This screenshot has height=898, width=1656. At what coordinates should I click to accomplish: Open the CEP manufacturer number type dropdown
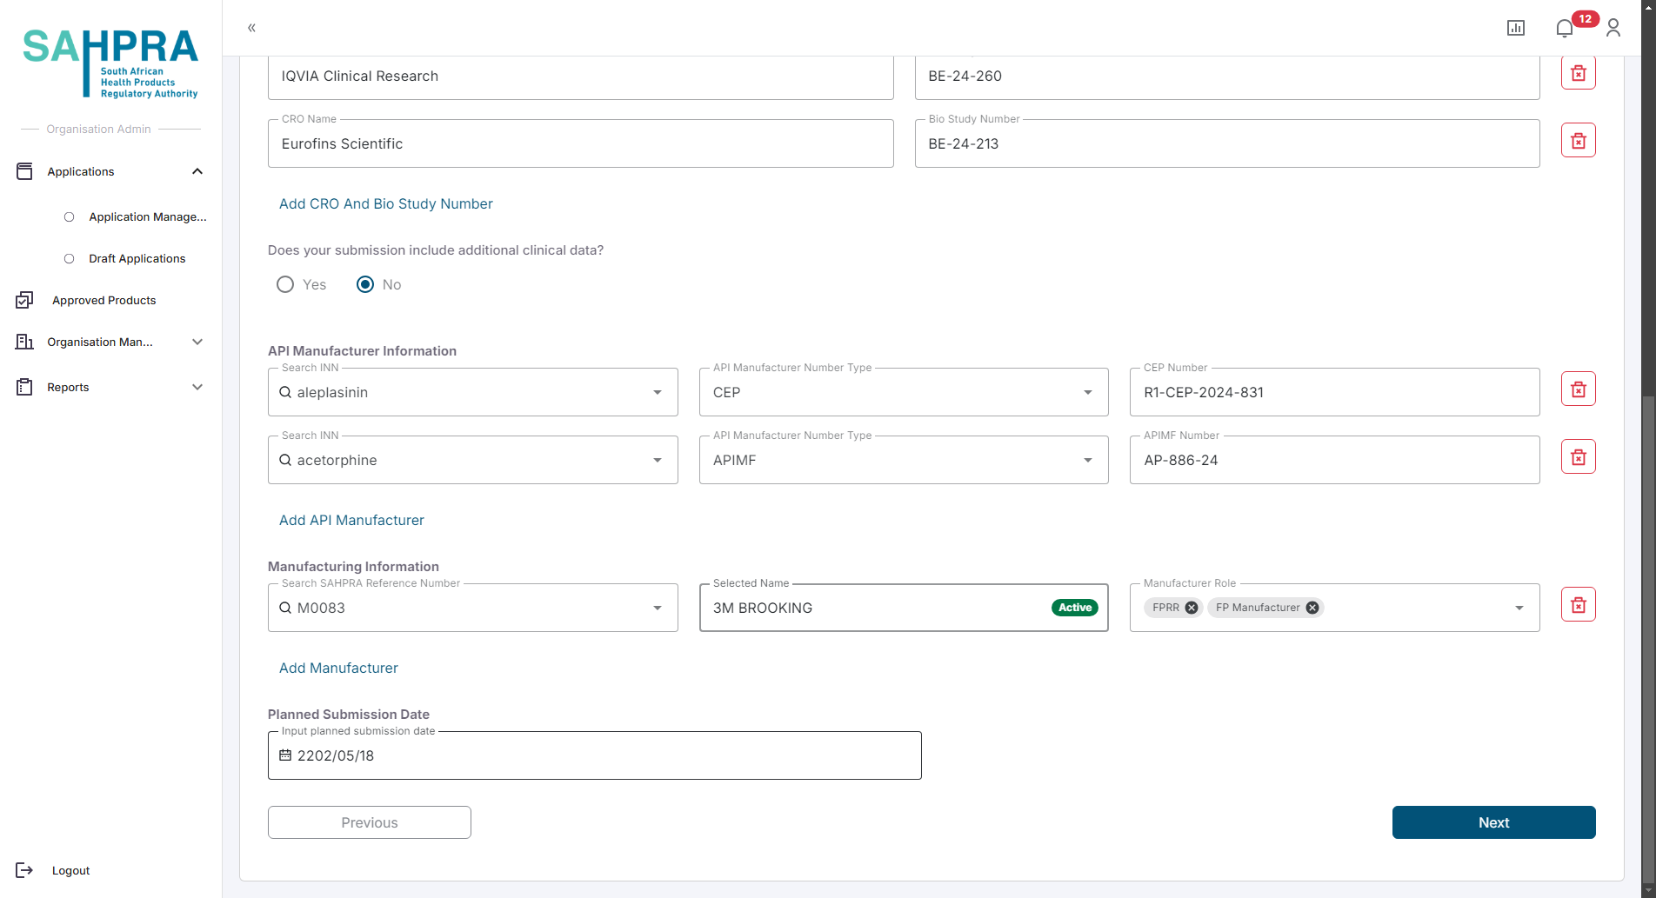tap(903, 392)
